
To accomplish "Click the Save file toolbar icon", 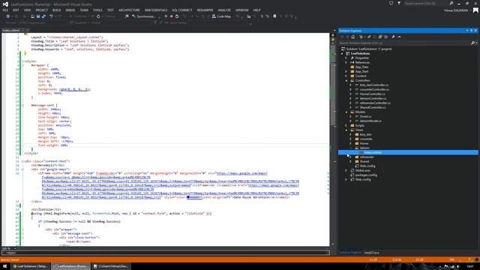I will click(38, 16).
